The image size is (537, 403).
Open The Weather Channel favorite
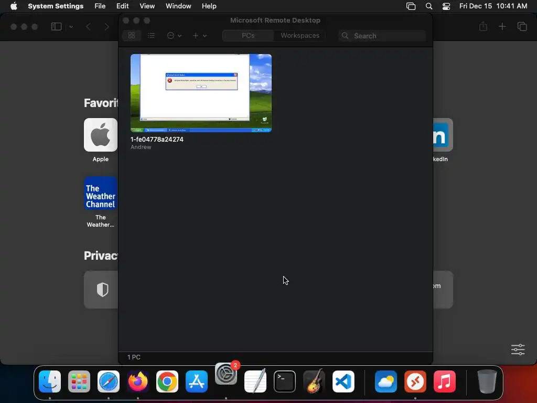[x=100, y=193]
